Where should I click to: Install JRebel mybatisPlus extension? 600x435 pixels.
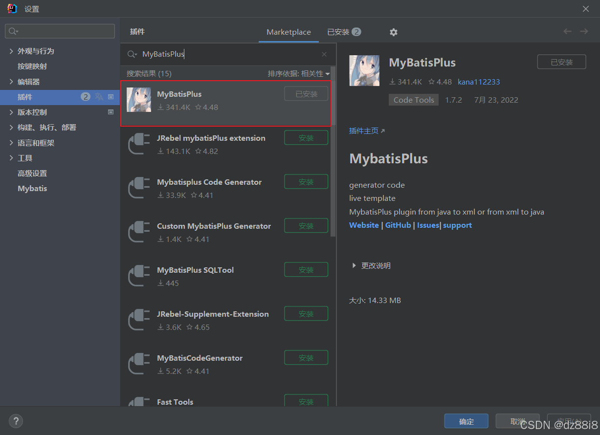coord(306,138)
